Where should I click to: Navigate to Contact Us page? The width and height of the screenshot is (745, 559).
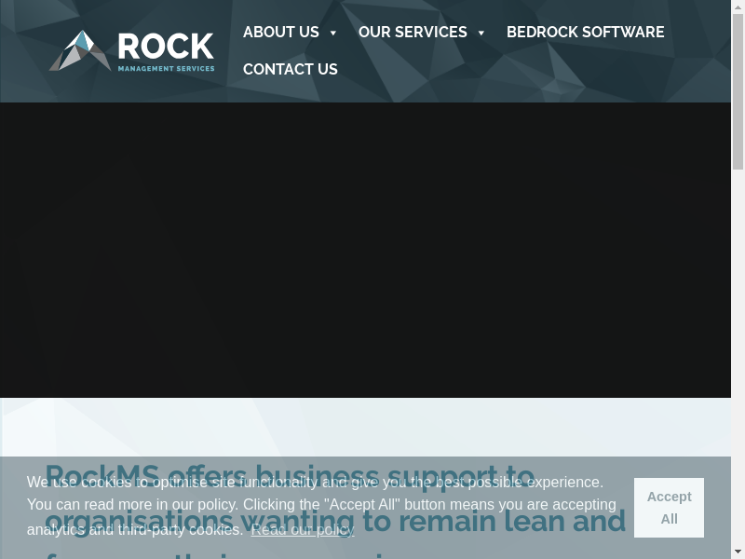[290, 70]
